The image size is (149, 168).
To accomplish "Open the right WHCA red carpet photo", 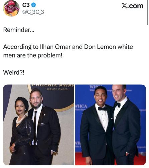I will click(110, 125).
